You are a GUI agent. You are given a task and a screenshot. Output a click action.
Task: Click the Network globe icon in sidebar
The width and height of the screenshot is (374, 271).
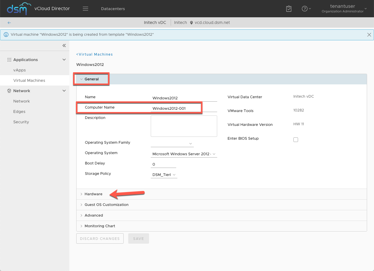pyautogui.click(x=9, y=91)
